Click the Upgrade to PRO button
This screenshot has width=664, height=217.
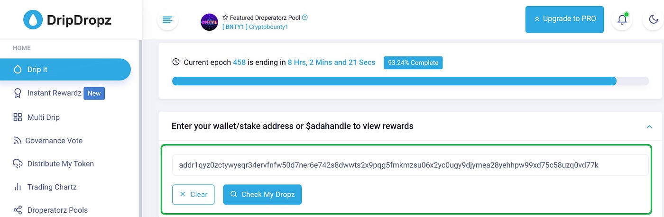(x=564, y=19)
